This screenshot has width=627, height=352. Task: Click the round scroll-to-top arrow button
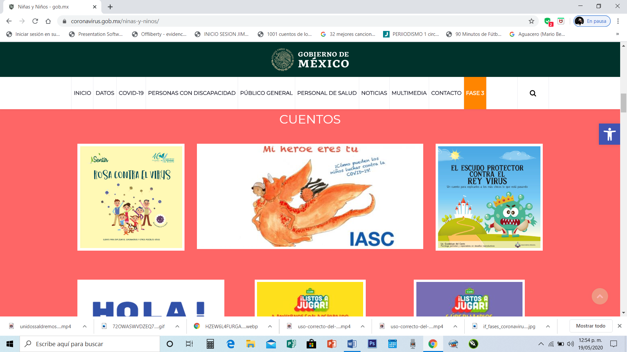coord(600,296)
